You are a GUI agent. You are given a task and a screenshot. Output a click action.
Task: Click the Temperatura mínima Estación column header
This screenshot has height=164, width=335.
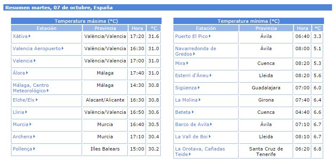206,28
